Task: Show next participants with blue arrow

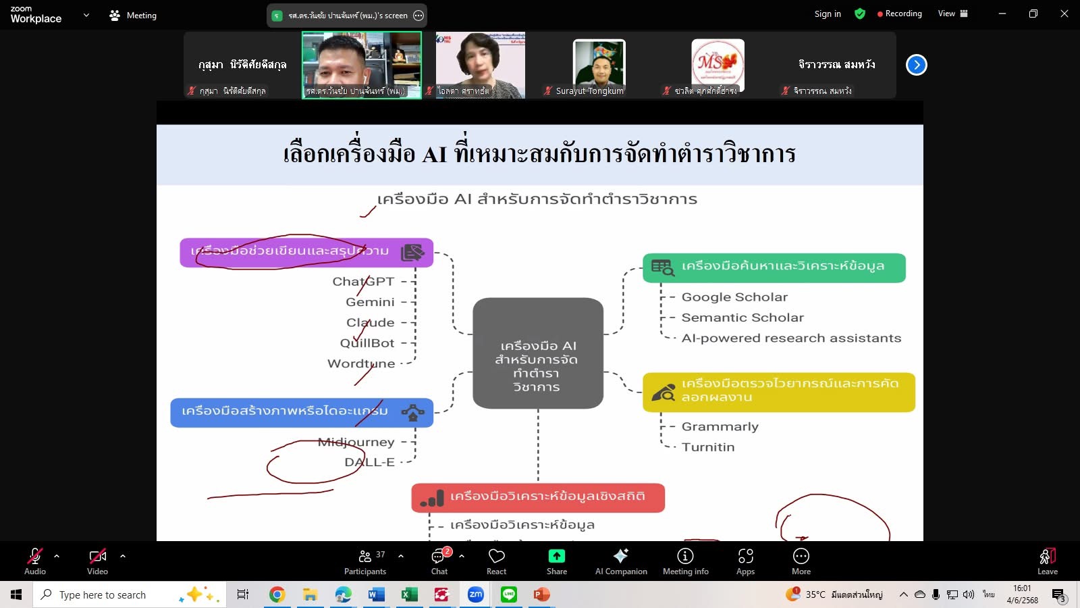Action: (x=916, y=65)
